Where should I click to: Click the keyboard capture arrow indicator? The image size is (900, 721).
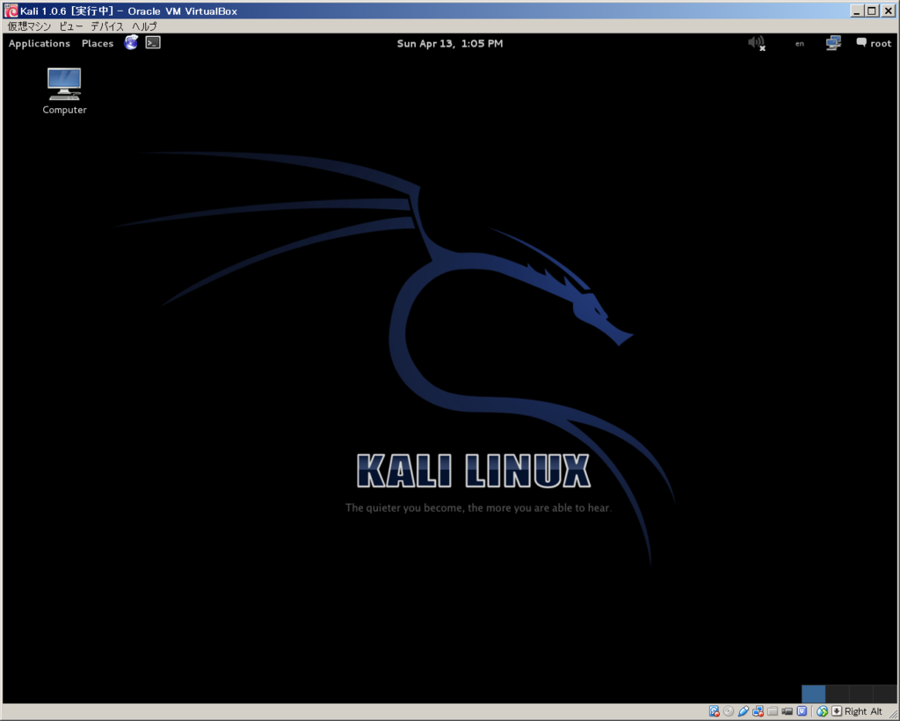coord(837,711)
